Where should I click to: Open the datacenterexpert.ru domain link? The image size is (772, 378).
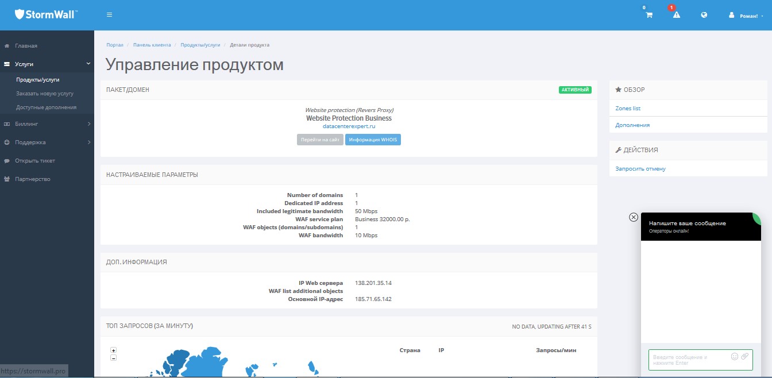point(349,126)
